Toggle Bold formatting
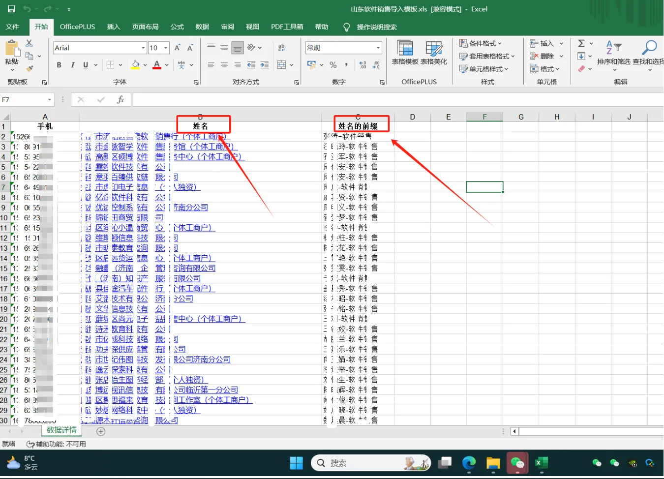Image resolution: width=664 pixels, height=479 pixels. (59, 65)
